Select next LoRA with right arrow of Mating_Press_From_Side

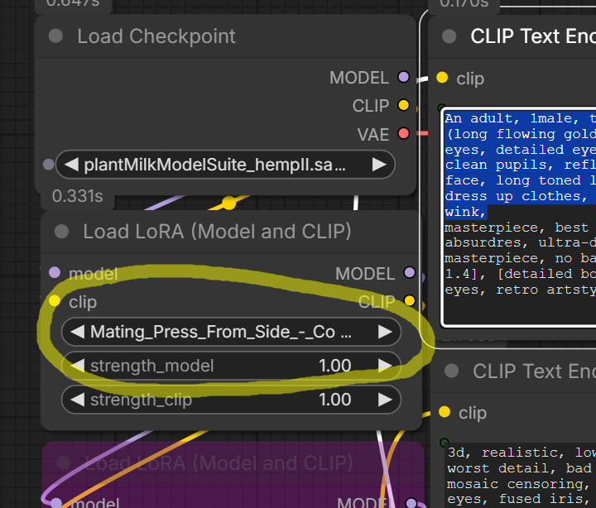(385, 332)
